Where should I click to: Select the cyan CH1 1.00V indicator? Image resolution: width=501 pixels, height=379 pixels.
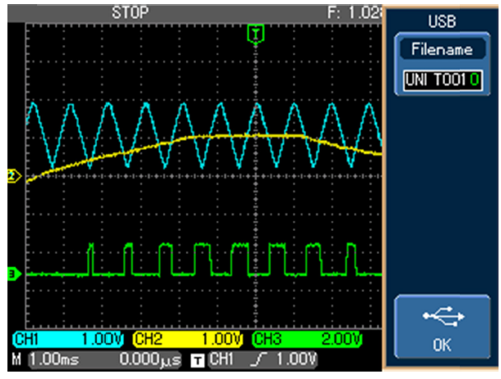coord(68,339)
